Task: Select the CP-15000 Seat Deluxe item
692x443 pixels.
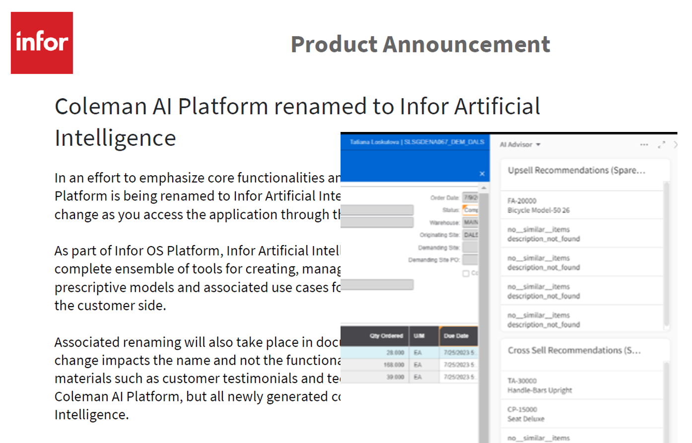Action: click(582, 414)
